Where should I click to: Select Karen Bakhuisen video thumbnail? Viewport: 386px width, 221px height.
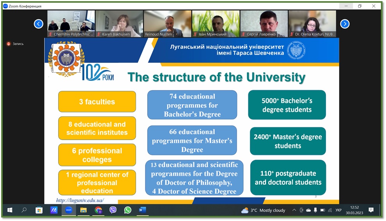pyautogui.click(x=119, y=24)
